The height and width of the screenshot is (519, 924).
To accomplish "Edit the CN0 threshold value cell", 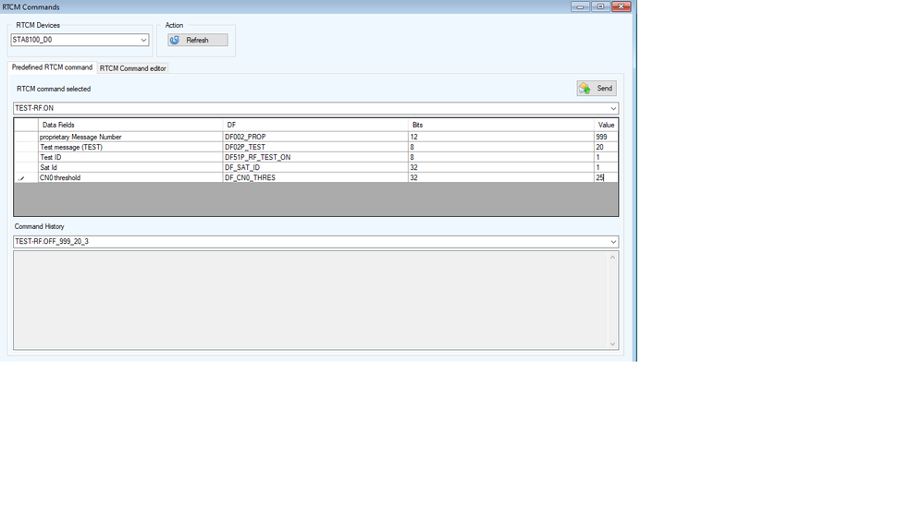I will point(606,177).
